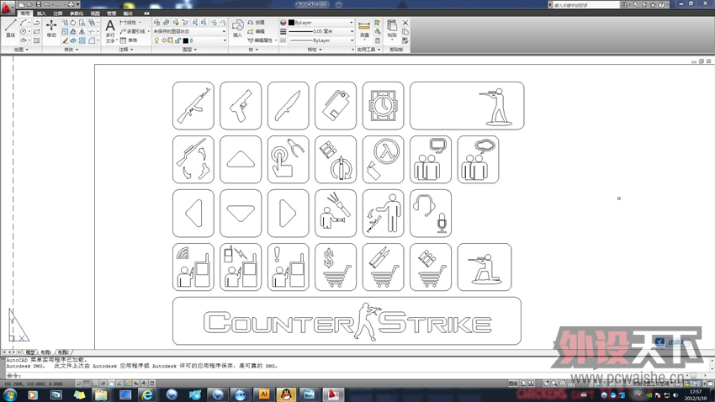The width and height of the screenshot is (715, 402).
Task: Toggle Object Snap in status bar
Action: click(x=111, y=383)
